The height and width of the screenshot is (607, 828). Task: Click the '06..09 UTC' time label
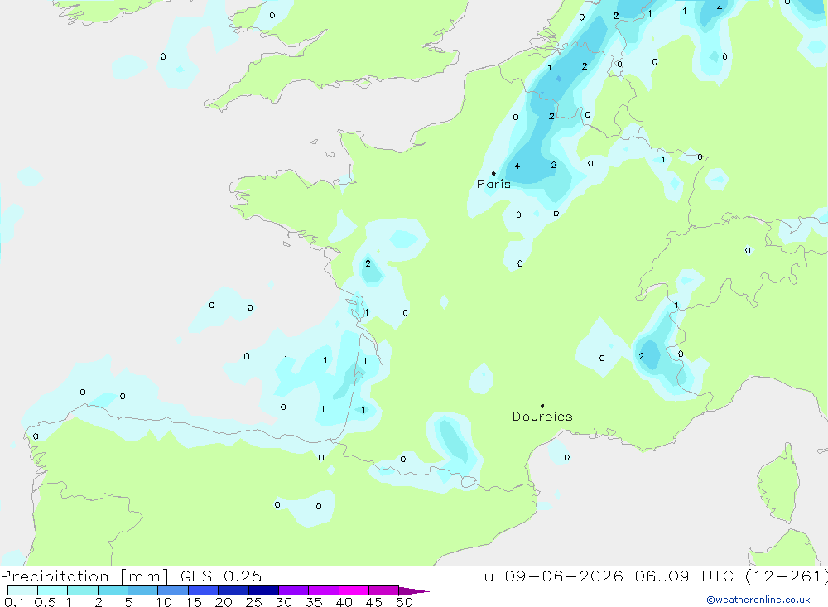coord(686,576)
